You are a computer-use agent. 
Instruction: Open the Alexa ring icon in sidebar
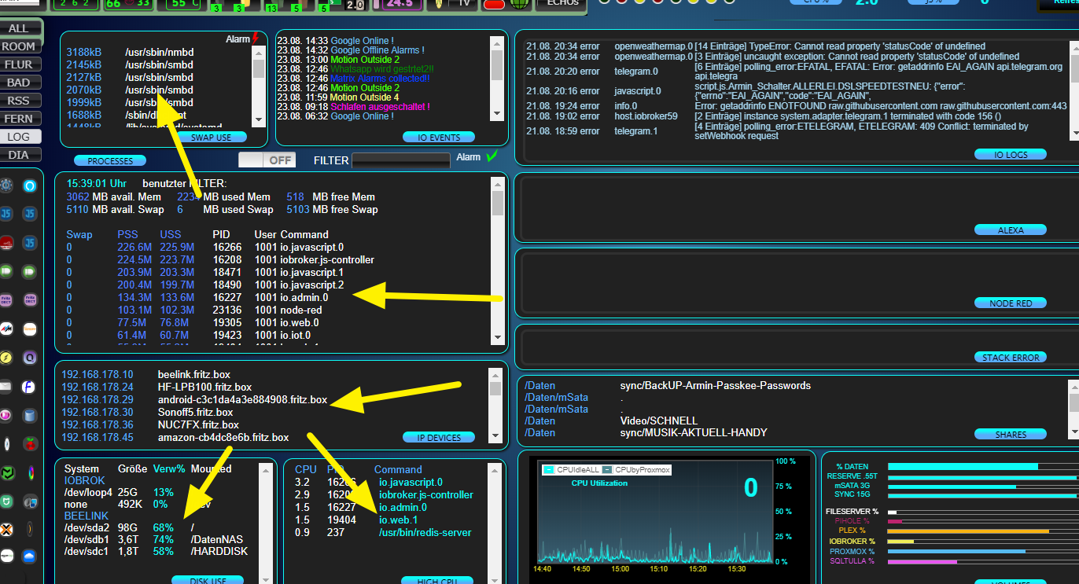coord(30,186)
